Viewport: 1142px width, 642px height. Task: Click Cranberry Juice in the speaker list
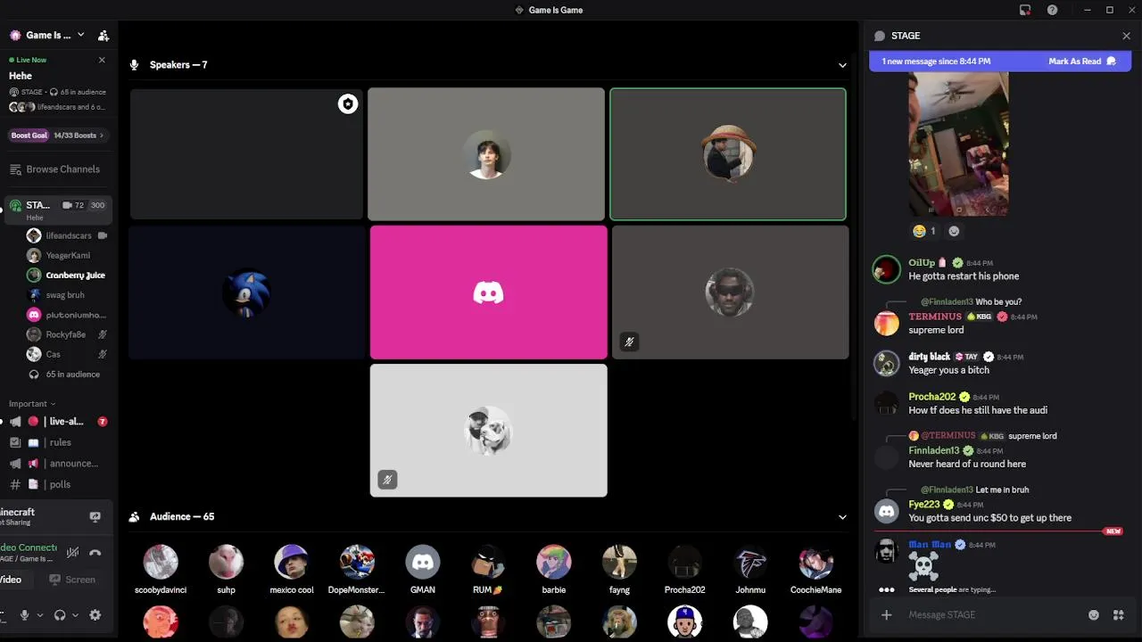pyautogui.click(x=67, y=276)
